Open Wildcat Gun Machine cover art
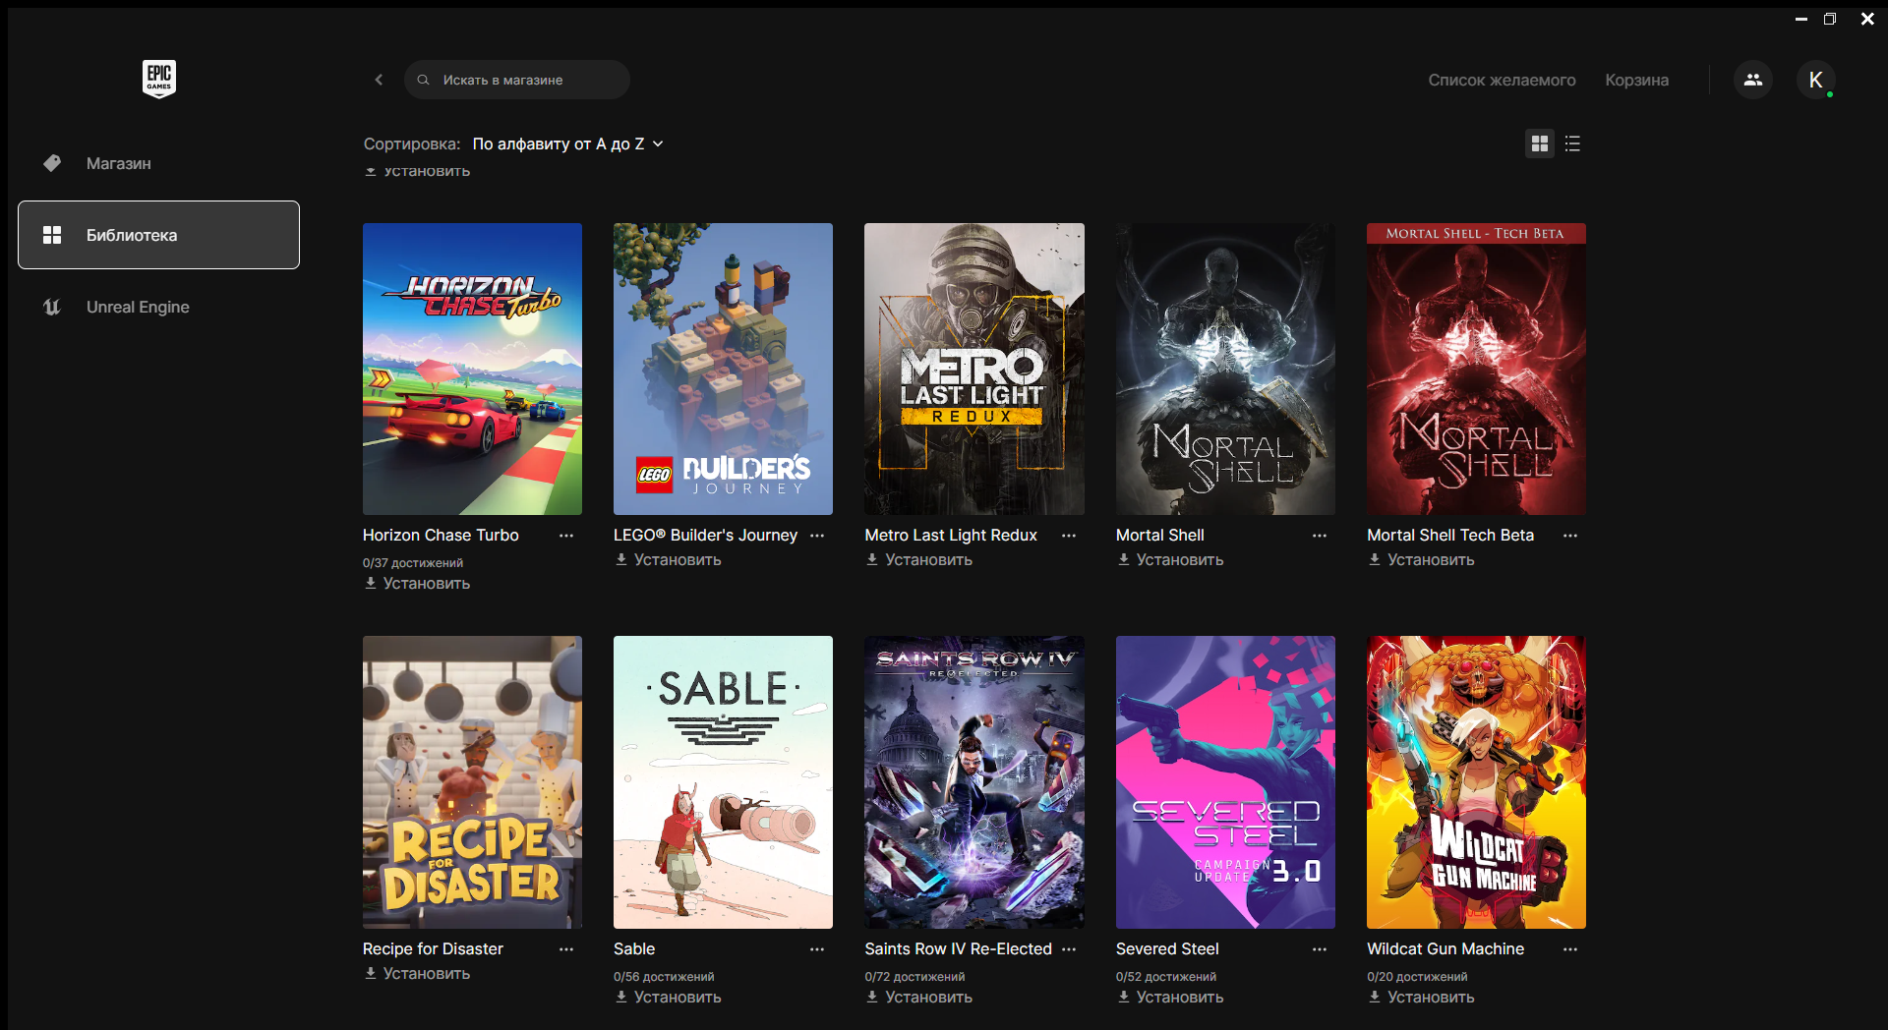1888x1030 pixels. point(1476,782)
